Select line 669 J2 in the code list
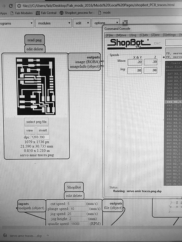Screen dimensions: 182x242 [x=173, y=184]
